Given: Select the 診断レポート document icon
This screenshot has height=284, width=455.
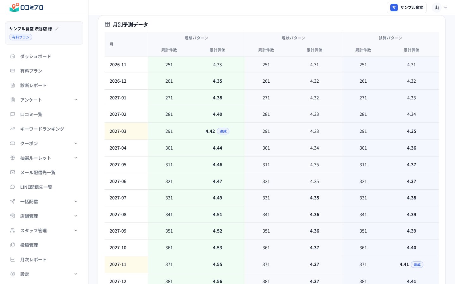Looking at the screenshot, I should click(x=13, y=85).
